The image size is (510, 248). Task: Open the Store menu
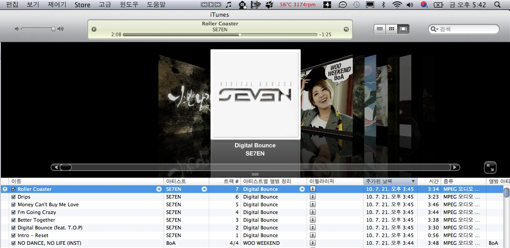[82, 5]
